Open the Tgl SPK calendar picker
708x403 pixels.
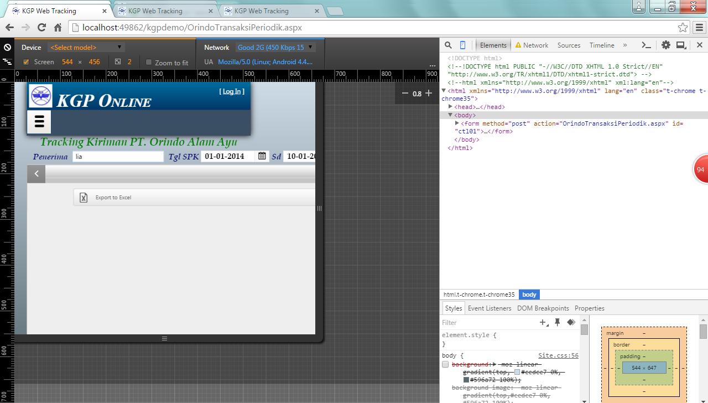pos(262,157)
